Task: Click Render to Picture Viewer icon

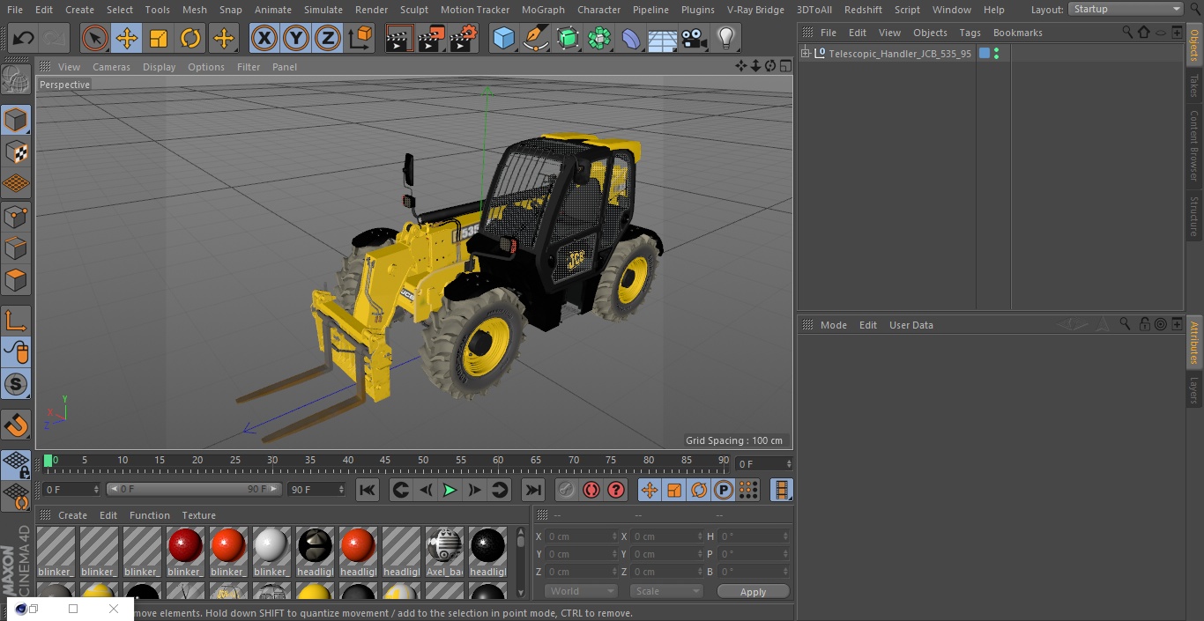Action: click(x=431, y=38)
